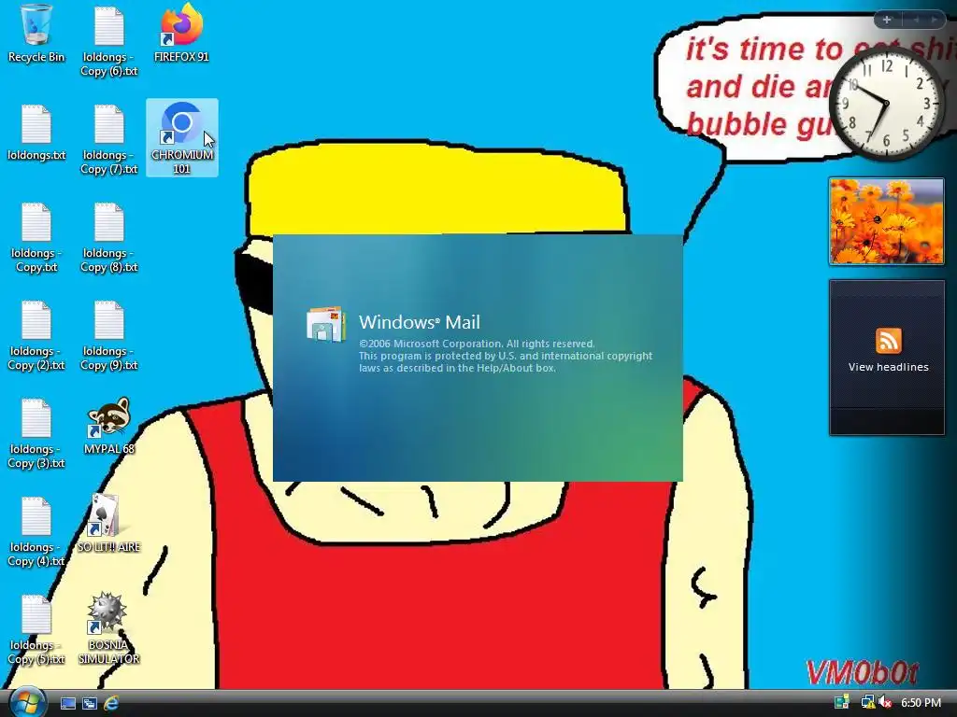The width and height of the screenshot is (957, 717).
Task: Select the loldongs.txt file icon
Action: click(x=36, y=133)
